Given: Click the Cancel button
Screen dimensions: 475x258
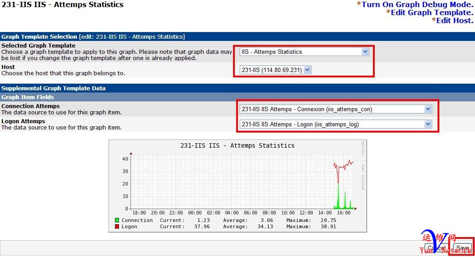Looking at the screenshot, I should pyautogui.click(x=437, y=248).
